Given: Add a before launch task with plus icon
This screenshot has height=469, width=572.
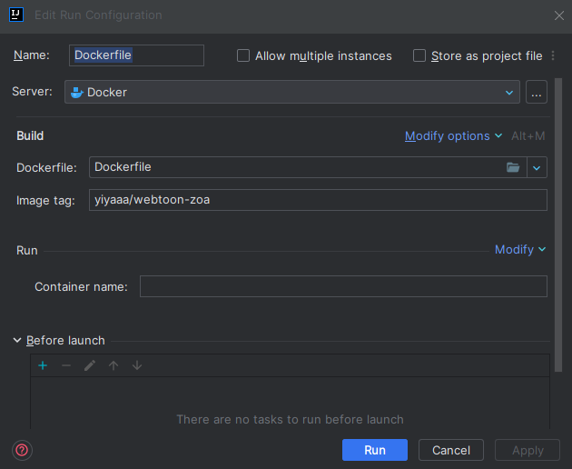Looking at the screenshot, I should (43, 365).
